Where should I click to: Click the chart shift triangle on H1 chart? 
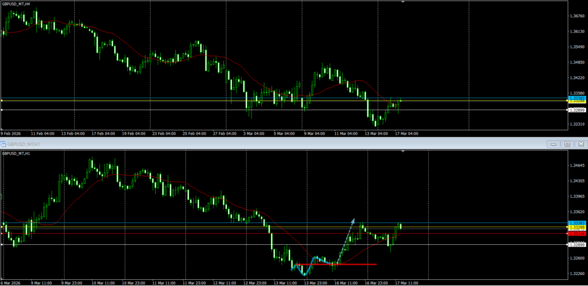point(403,151)
